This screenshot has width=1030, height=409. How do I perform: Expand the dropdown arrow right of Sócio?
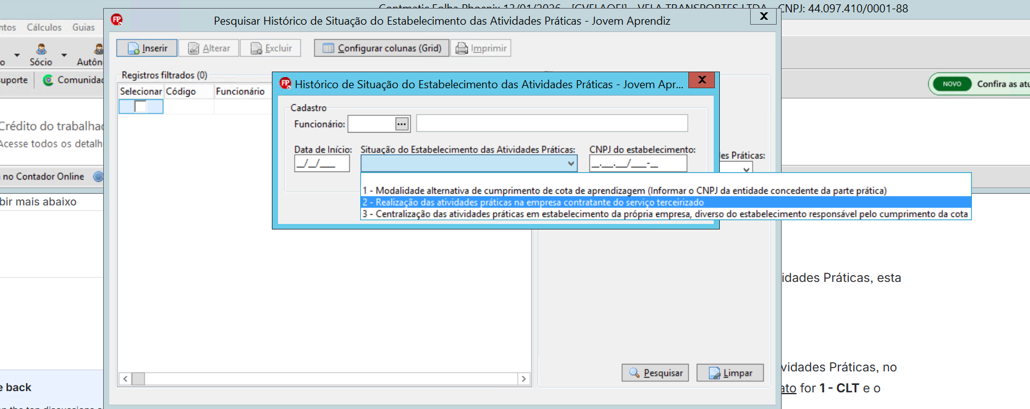click(x=64, y=56)
